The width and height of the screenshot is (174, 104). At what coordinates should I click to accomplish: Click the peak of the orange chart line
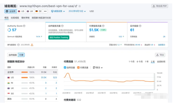tap(68, 73)
